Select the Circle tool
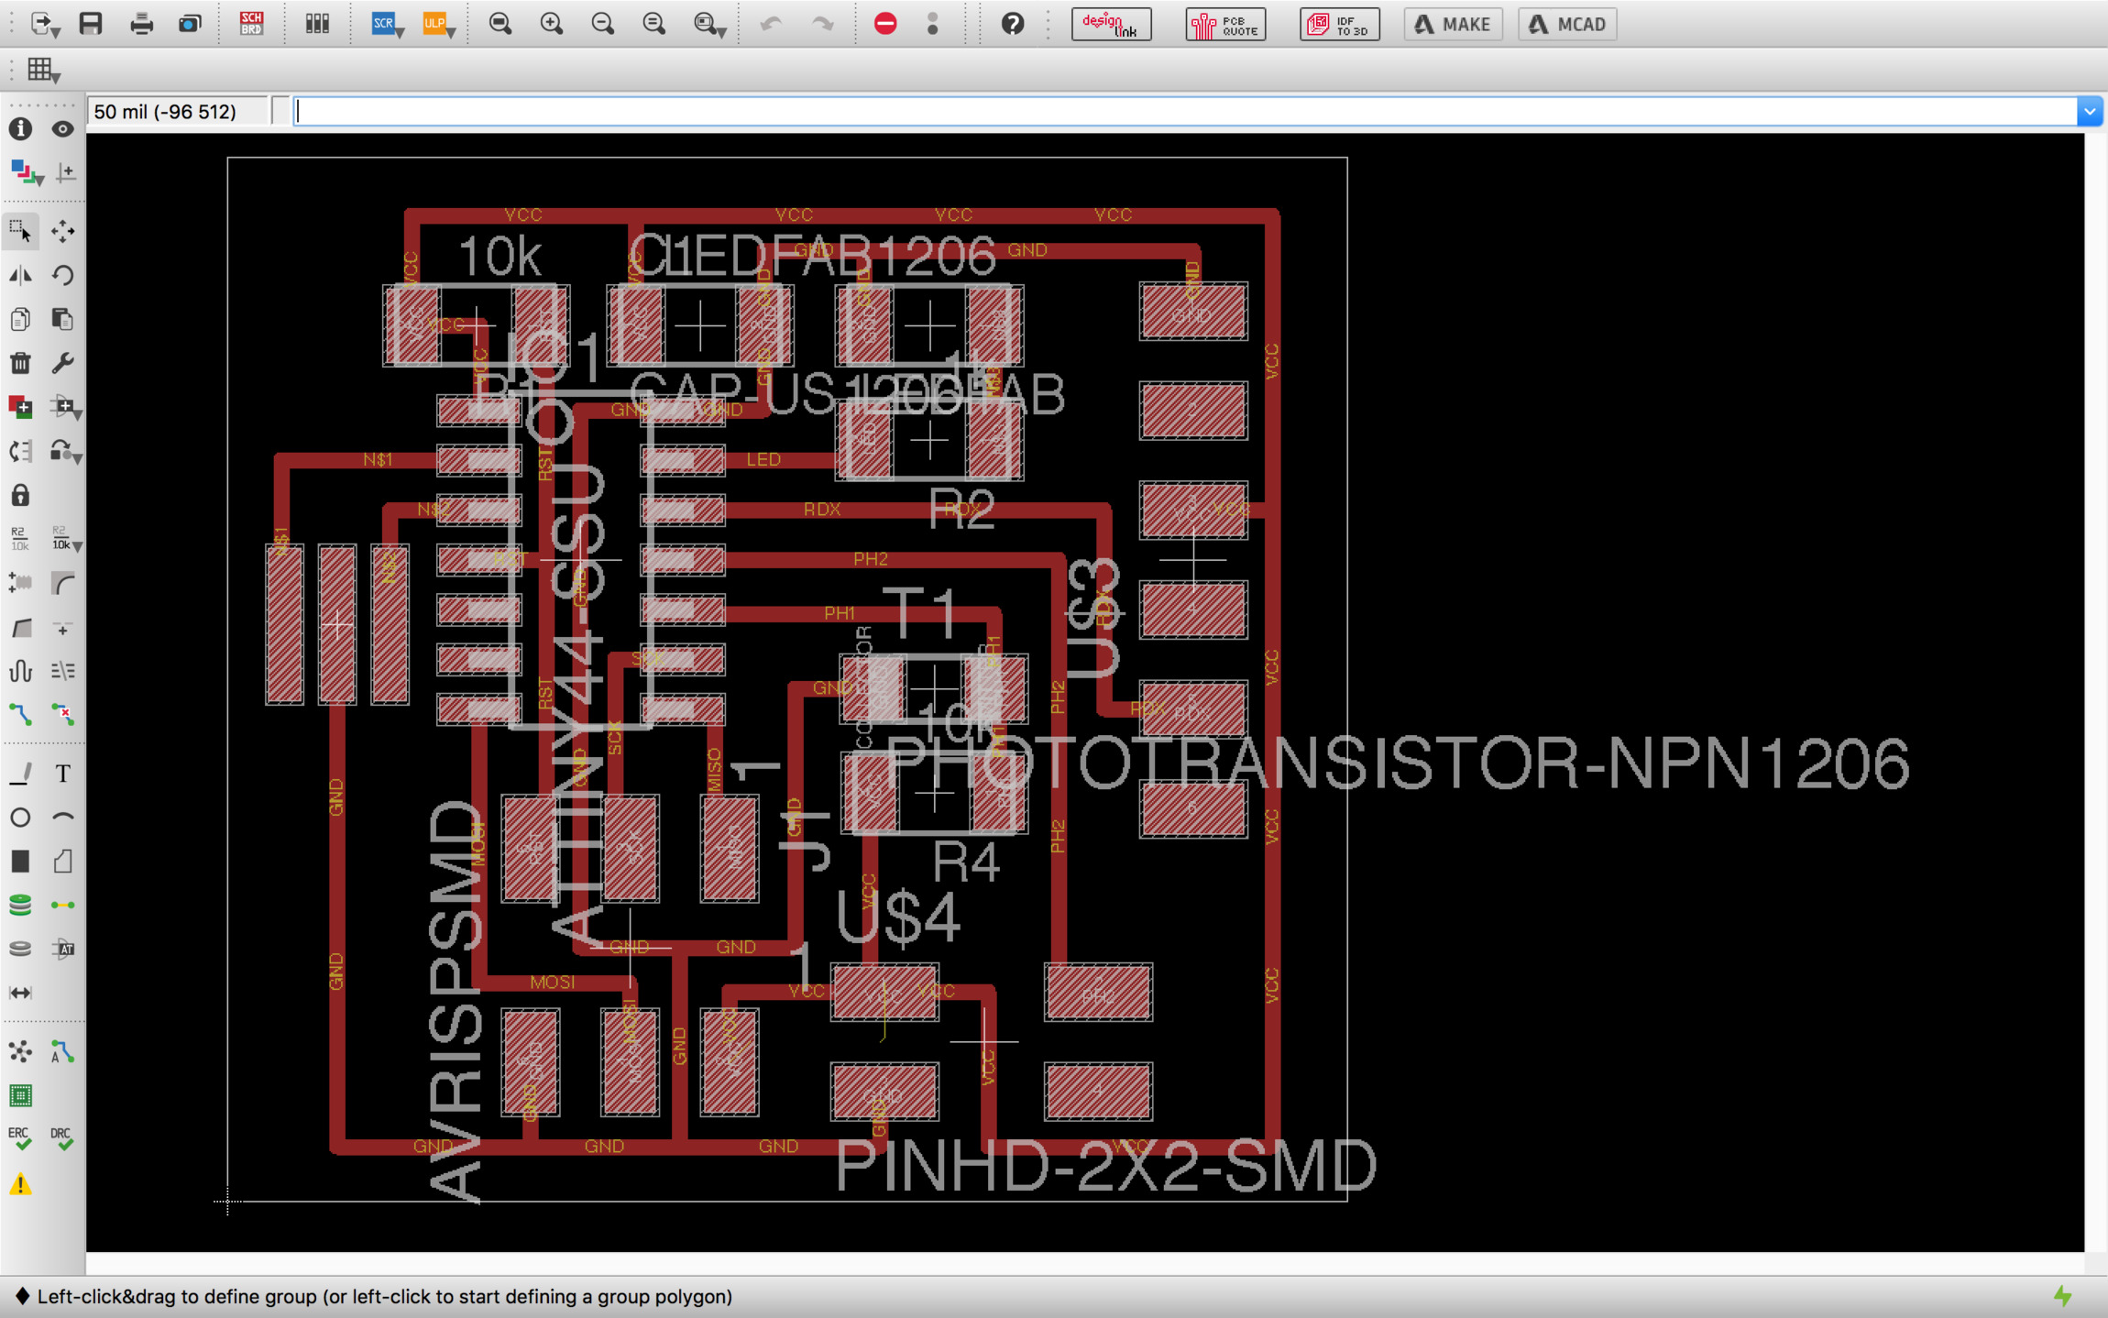This screenshot has width=2108, height=1318. point(20,818)
